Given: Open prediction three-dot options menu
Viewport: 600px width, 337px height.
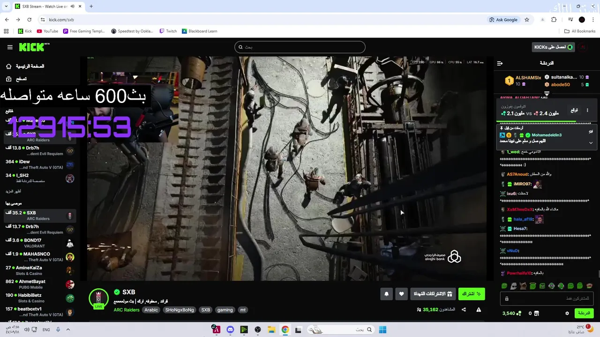Looking at the screenshot, I should click(587, 110).
